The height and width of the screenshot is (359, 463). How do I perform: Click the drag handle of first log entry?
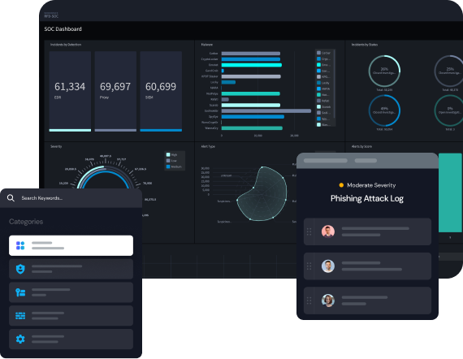tap(309, 231)
